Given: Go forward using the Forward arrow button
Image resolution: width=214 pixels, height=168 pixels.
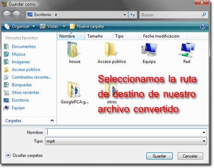Looking at the screenshot, I should [16, 15].
